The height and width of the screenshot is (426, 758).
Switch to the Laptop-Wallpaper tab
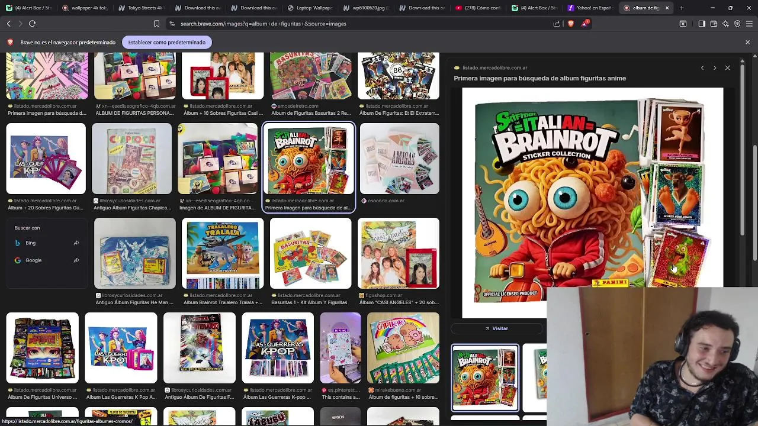310,8
